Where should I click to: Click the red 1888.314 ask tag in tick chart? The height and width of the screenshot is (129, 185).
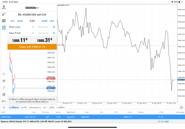pyautogui.click(x=51, y=78)
